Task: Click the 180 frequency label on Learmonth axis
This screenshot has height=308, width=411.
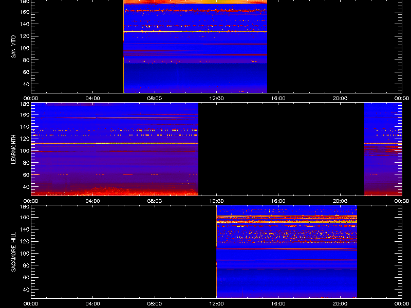Action: point(25,104)
